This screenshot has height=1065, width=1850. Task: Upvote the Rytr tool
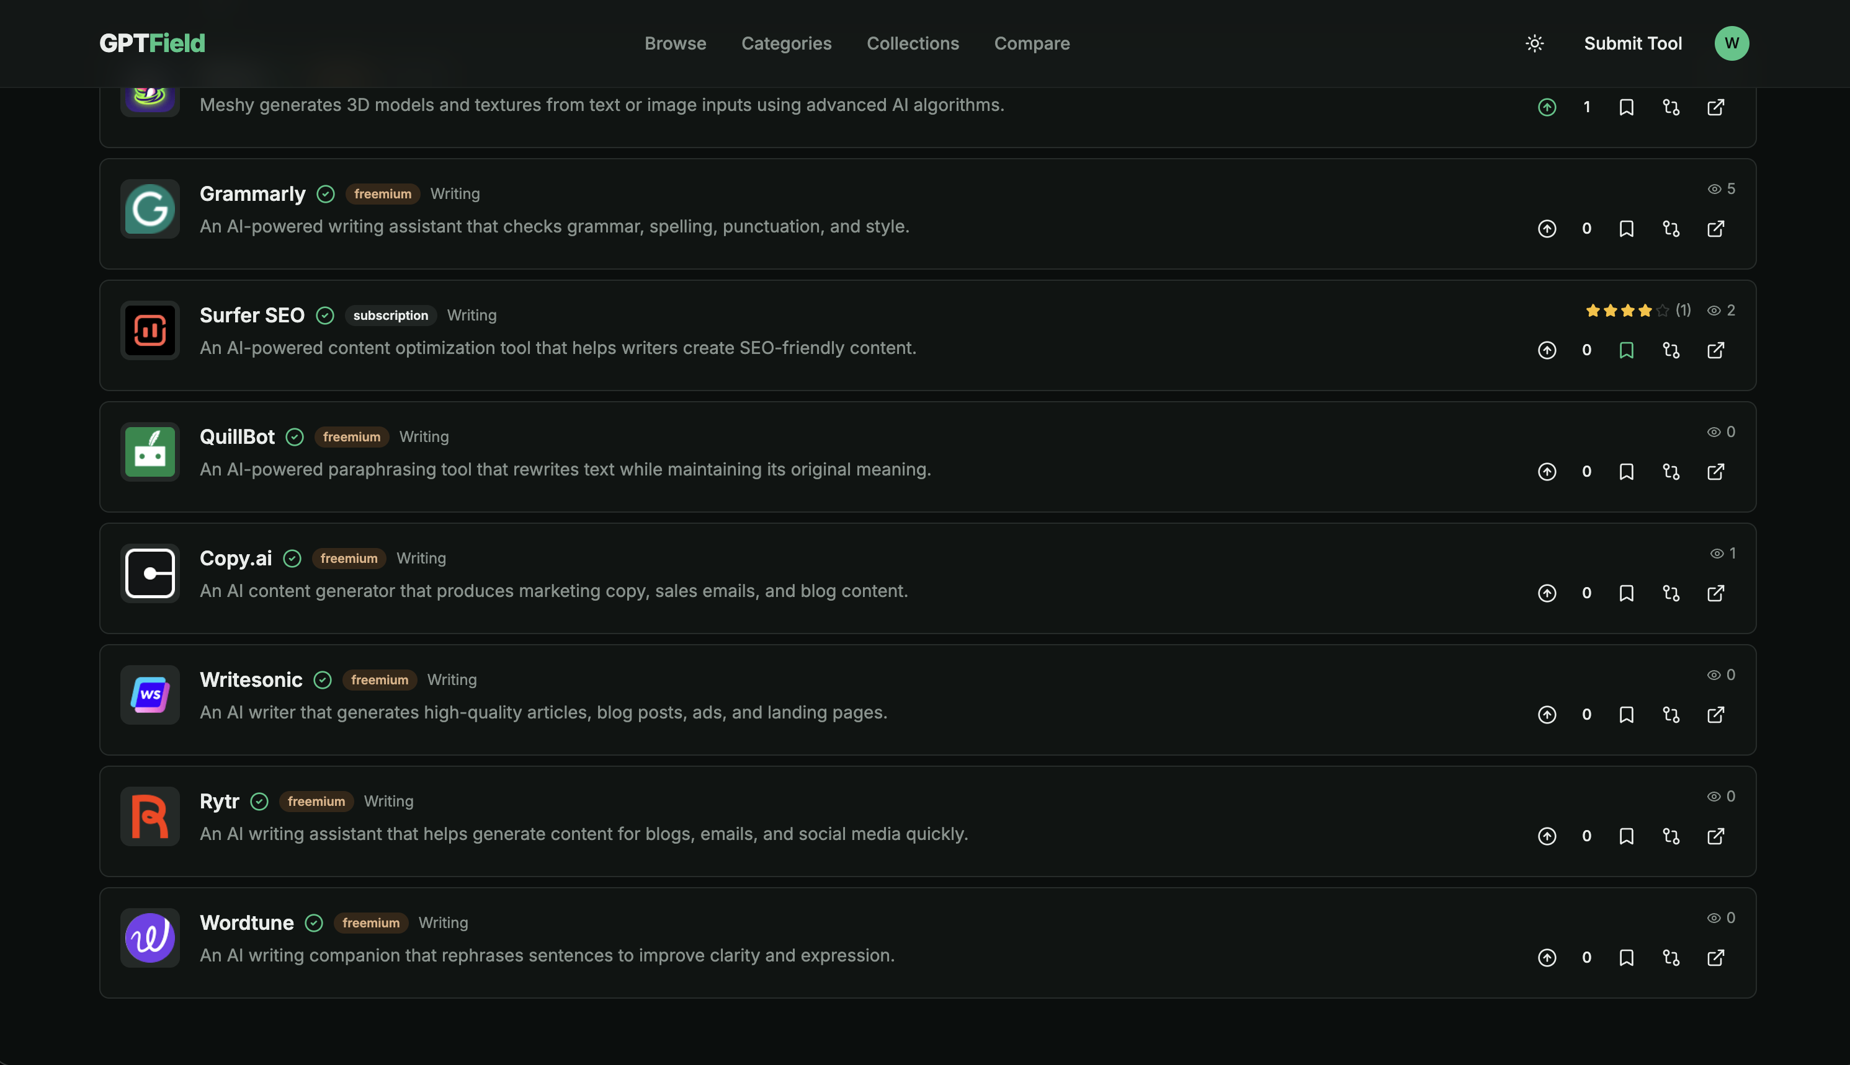(x=1546, y=836)
